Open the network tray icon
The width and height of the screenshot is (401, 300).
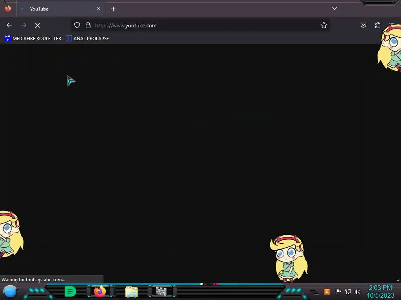pos(348,291)
